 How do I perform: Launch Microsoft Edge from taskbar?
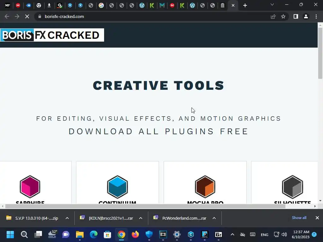point(93,234)
